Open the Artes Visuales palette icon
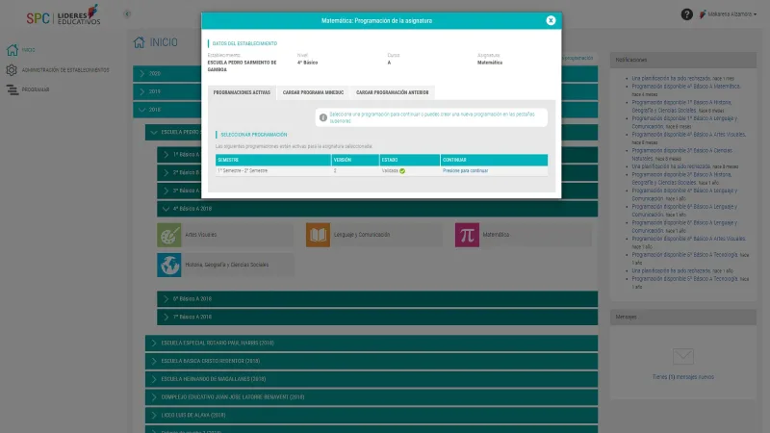 tap(169, 235)
